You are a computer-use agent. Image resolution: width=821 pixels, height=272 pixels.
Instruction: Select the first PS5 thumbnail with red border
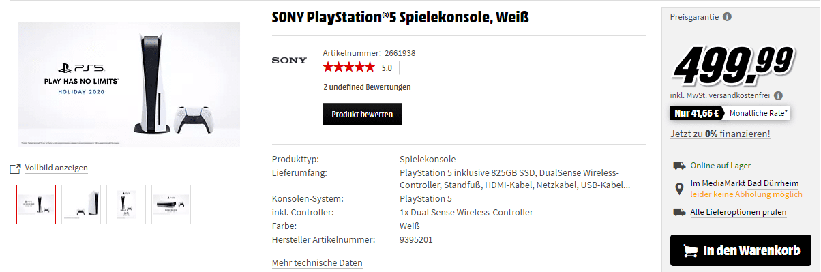tap(36, 205)
